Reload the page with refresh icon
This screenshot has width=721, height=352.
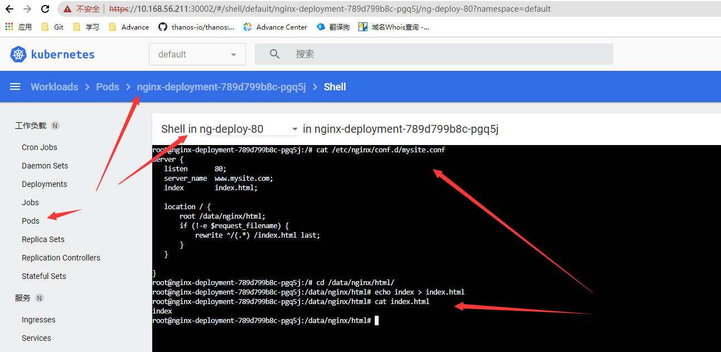tap(46, 9)
